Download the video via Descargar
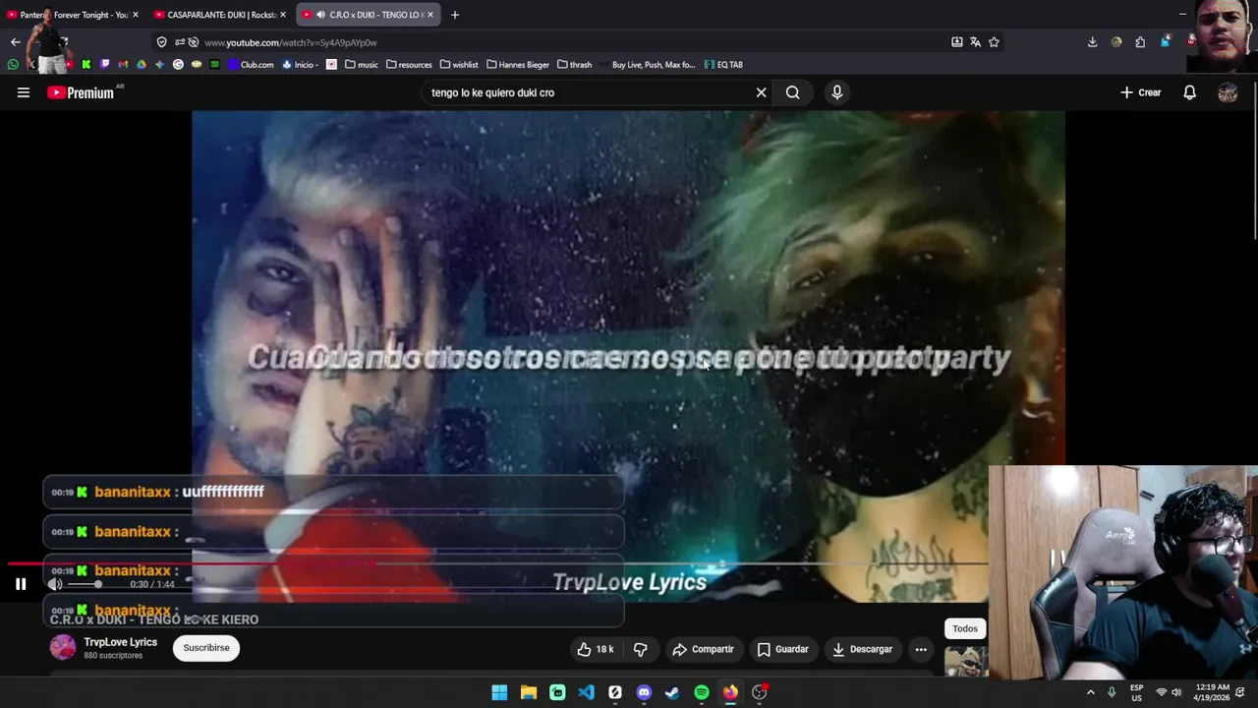 tap(862, 649)
